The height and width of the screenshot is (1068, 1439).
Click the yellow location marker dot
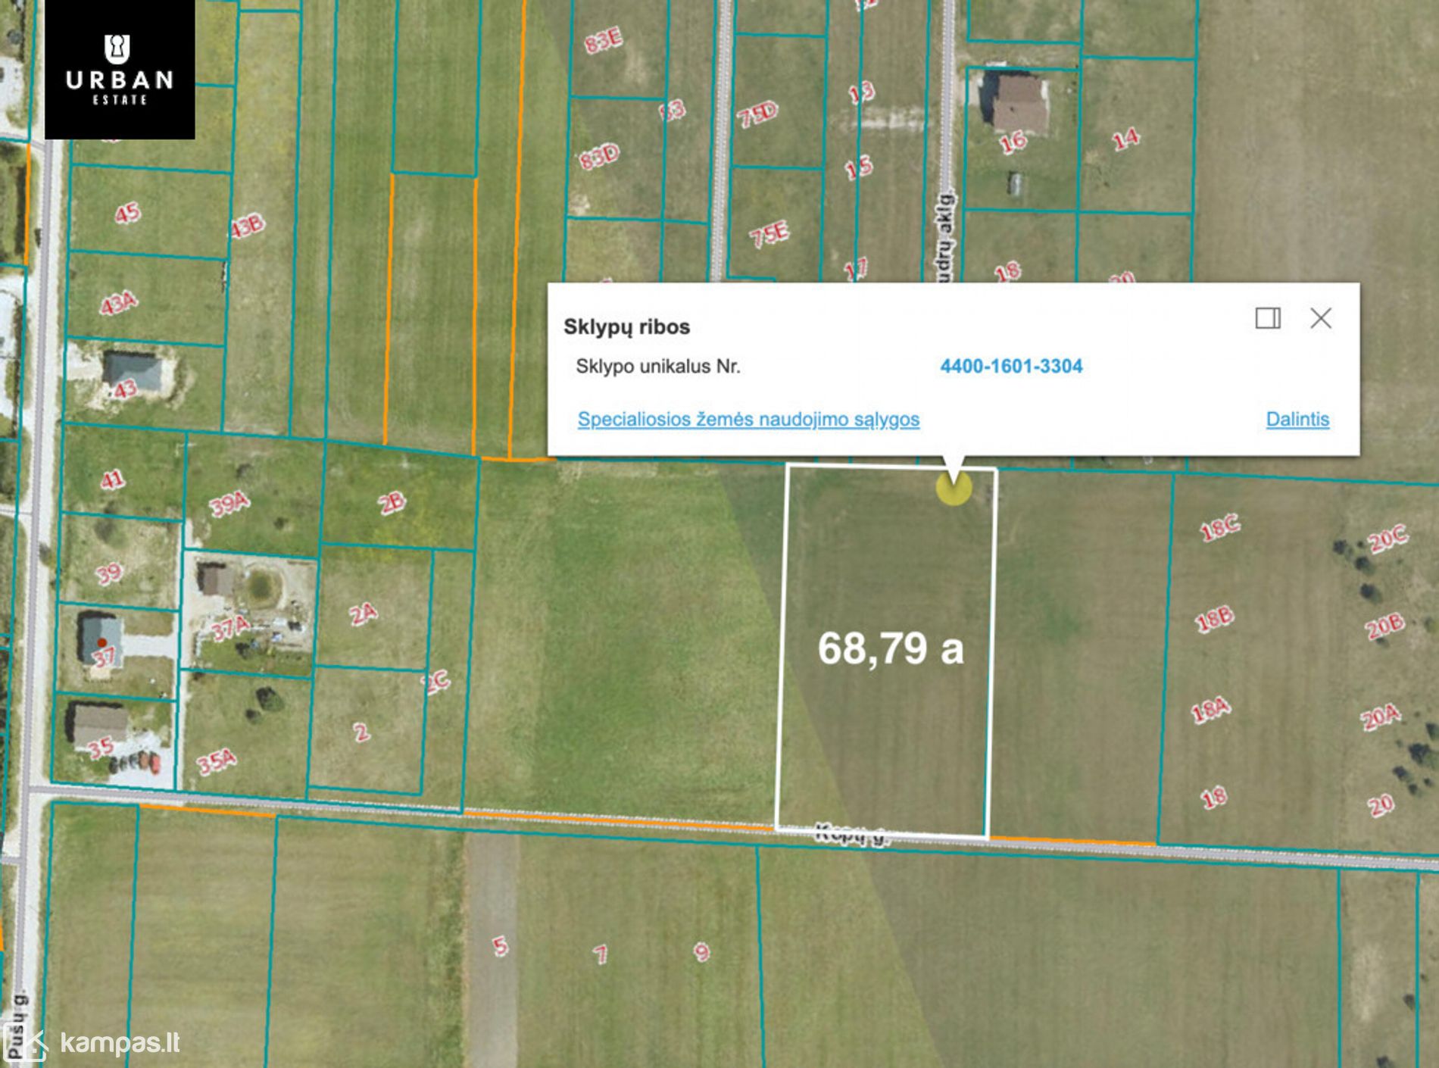[x=953, y=489]
